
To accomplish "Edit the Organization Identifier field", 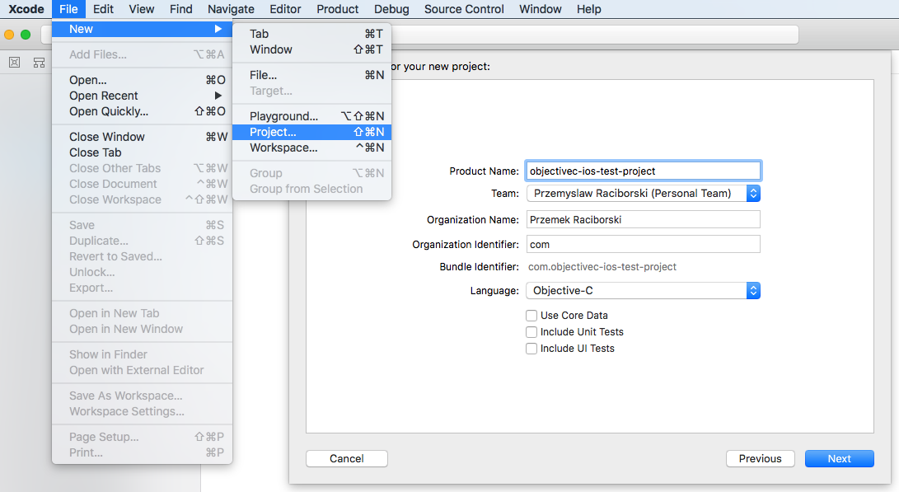I will pyautogui.click(x=643, y=243).
